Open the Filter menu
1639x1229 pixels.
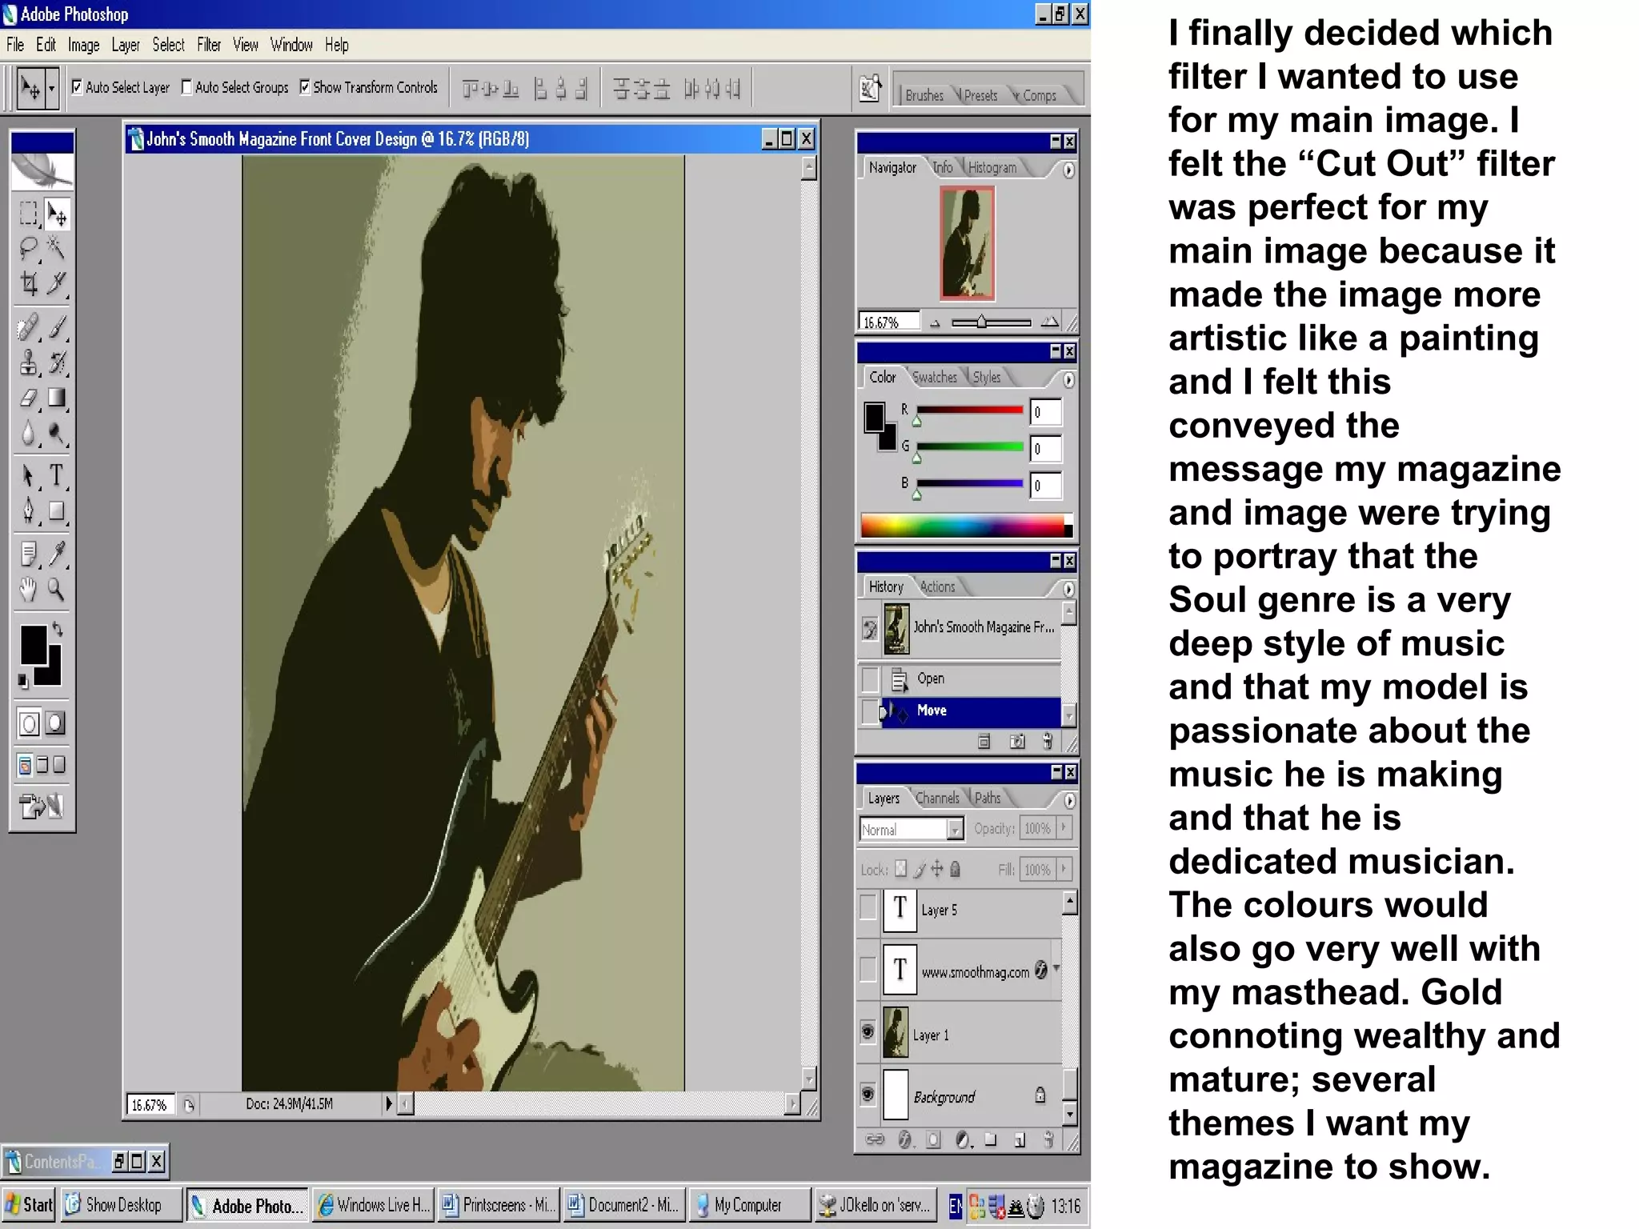click(209, 45)
